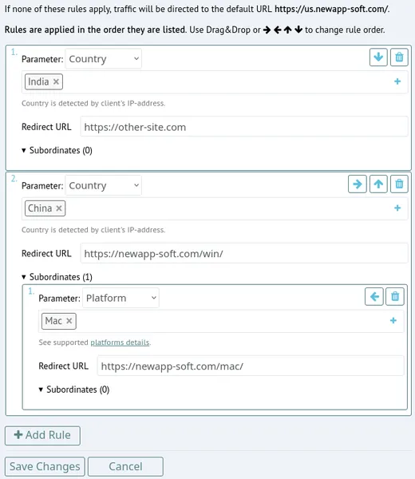
Task: Add a platform with plus in Mac row
Action: [x=393, y=320]
